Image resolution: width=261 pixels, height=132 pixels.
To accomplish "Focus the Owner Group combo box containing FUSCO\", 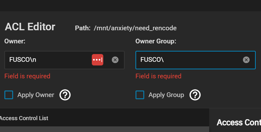I will point(195,60).
